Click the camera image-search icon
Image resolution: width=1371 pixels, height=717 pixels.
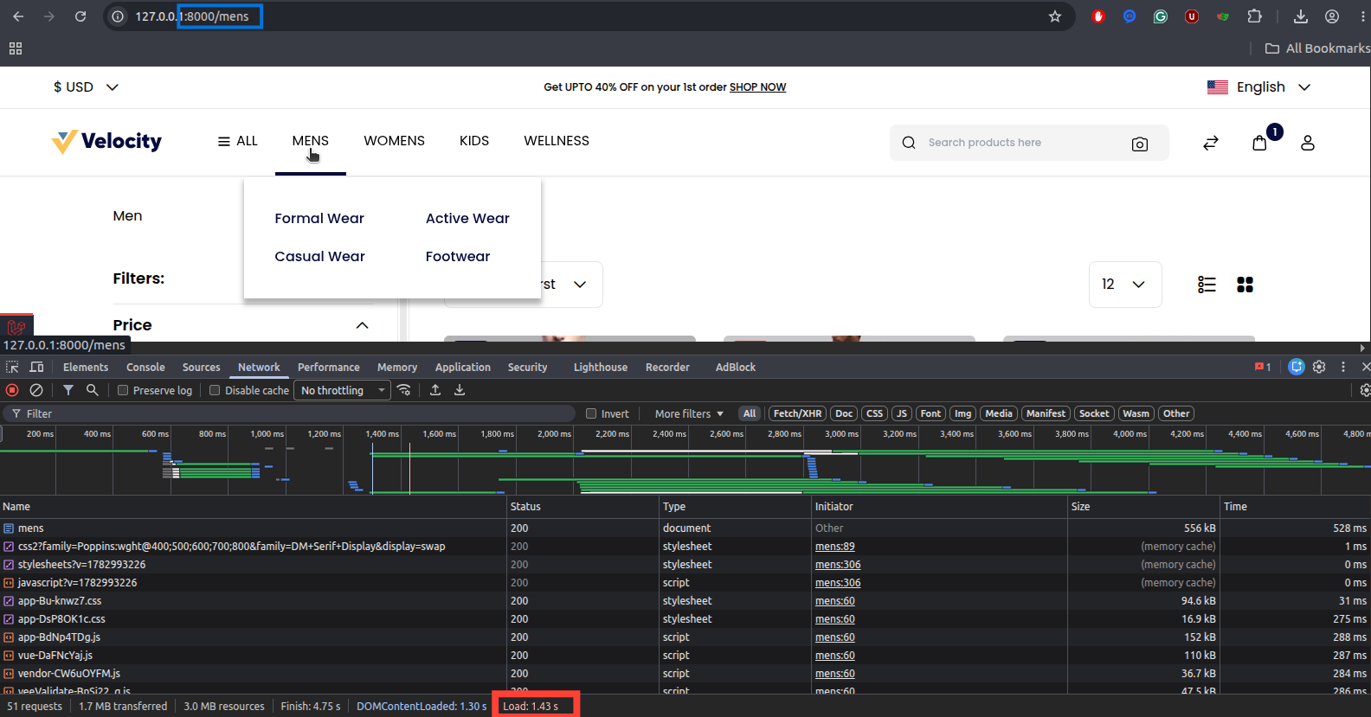click(1140, 144)
